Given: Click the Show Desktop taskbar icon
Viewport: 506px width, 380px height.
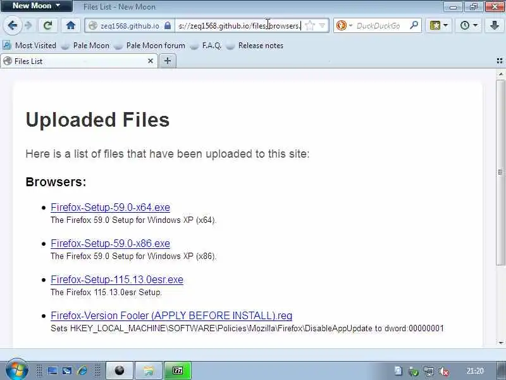Looking at the screenshot, I should pyautogui.click(x=52, y=370).
